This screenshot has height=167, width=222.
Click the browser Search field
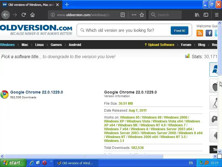(x=165, y=15)
